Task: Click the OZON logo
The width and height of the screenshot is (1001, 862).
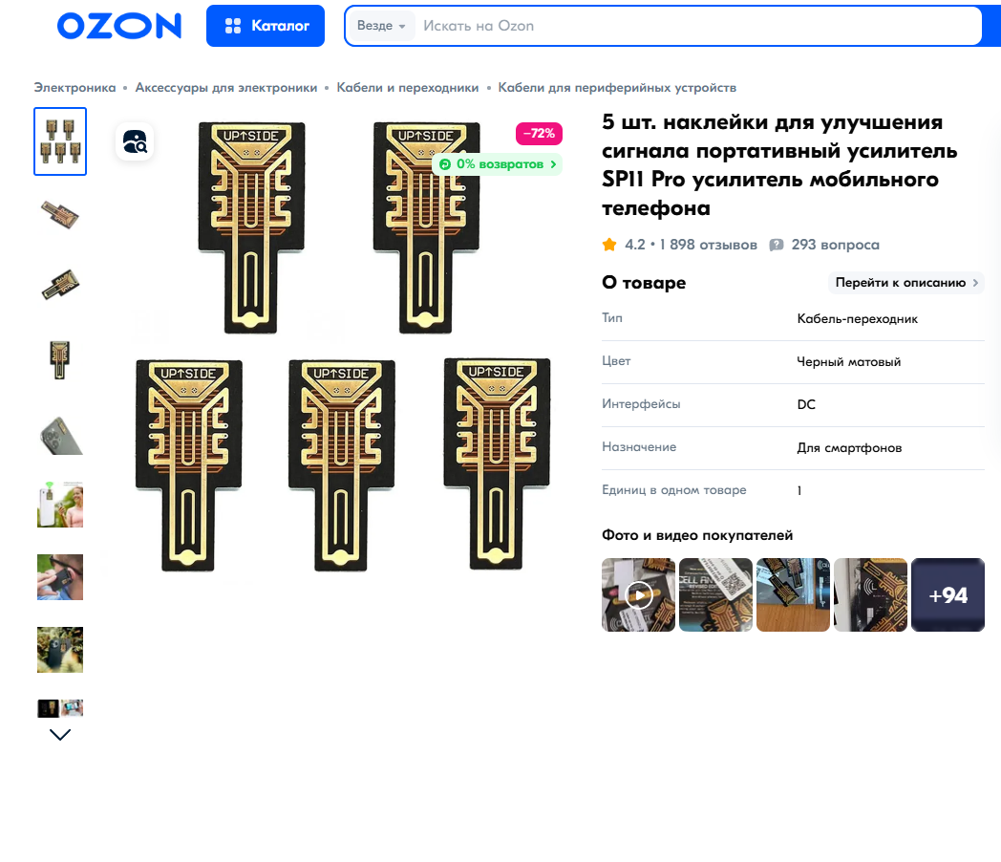Action: tap(119, 26)
